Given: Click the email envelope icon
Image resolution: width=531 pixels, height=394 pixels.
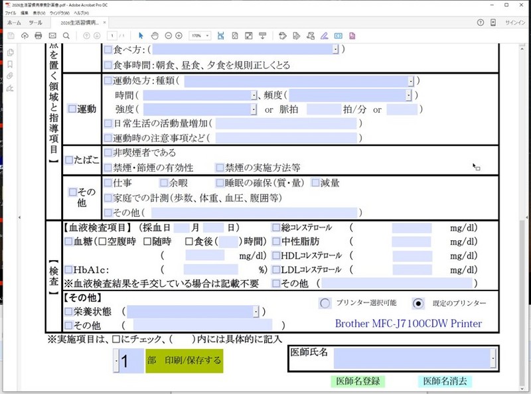Looking at the screenshot, I should pos(52,36).
